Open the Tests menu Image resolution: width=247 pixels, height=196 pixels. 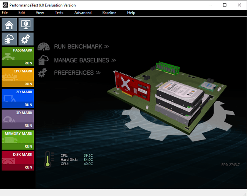click(x=59, y=13)
